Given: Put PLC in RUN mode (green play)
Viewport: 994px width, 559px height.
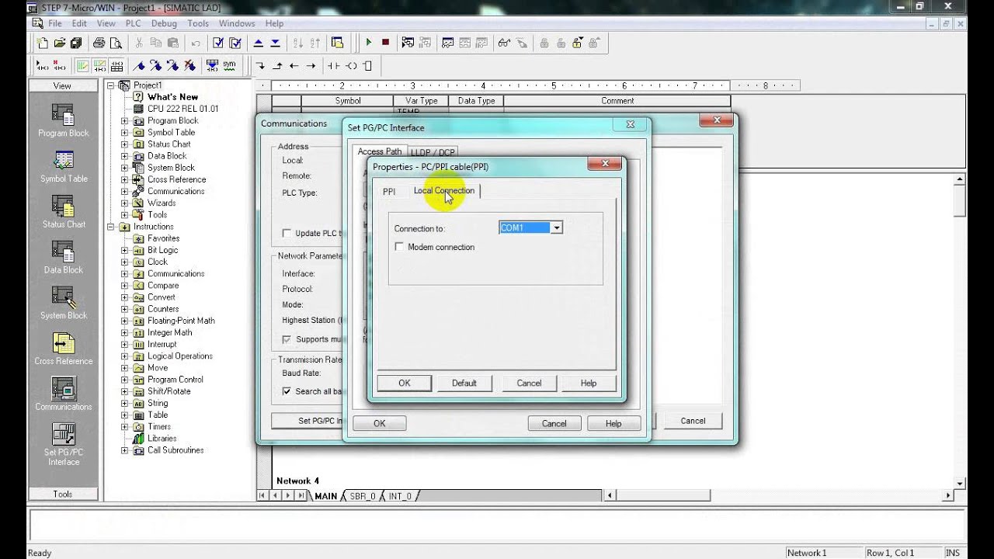Looking at the screenshot, I should (x=369, y=43).
